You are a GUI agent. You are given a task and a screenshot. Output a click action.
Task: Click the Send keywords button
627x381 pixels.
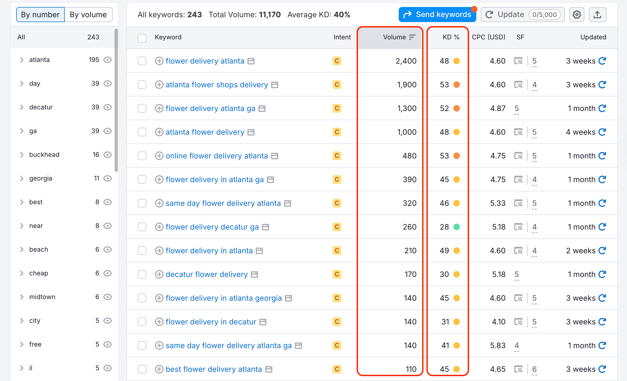tap(437, 15)
